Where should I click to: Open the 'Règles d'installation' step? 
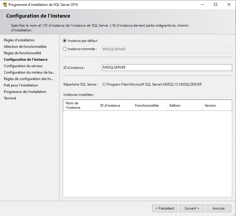[19, 40]
